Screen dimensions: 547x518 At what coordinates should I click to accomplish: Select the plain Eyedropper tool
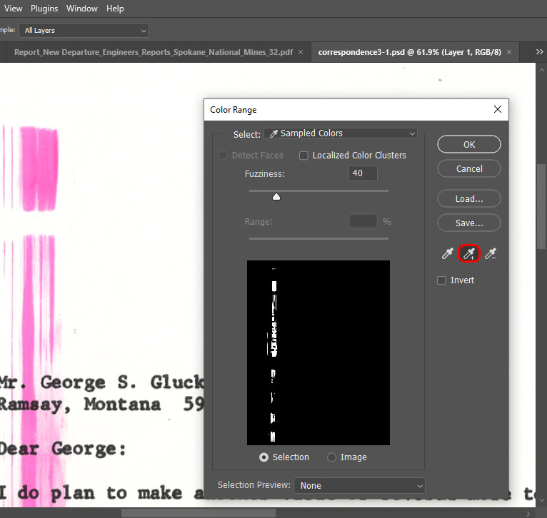448,253
